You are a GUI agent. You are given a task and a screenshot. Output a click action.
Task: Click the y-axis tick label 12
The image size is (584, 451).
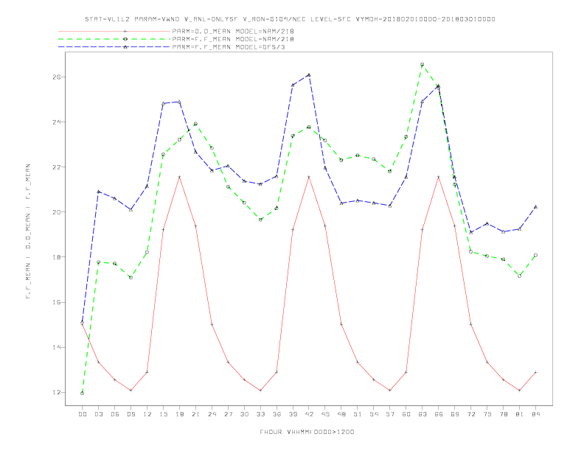coord(57,392)
